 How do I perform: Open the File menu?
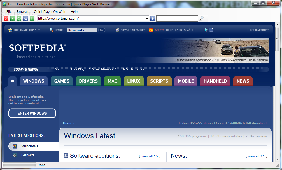pyautogui.click(x=9, y=12)
